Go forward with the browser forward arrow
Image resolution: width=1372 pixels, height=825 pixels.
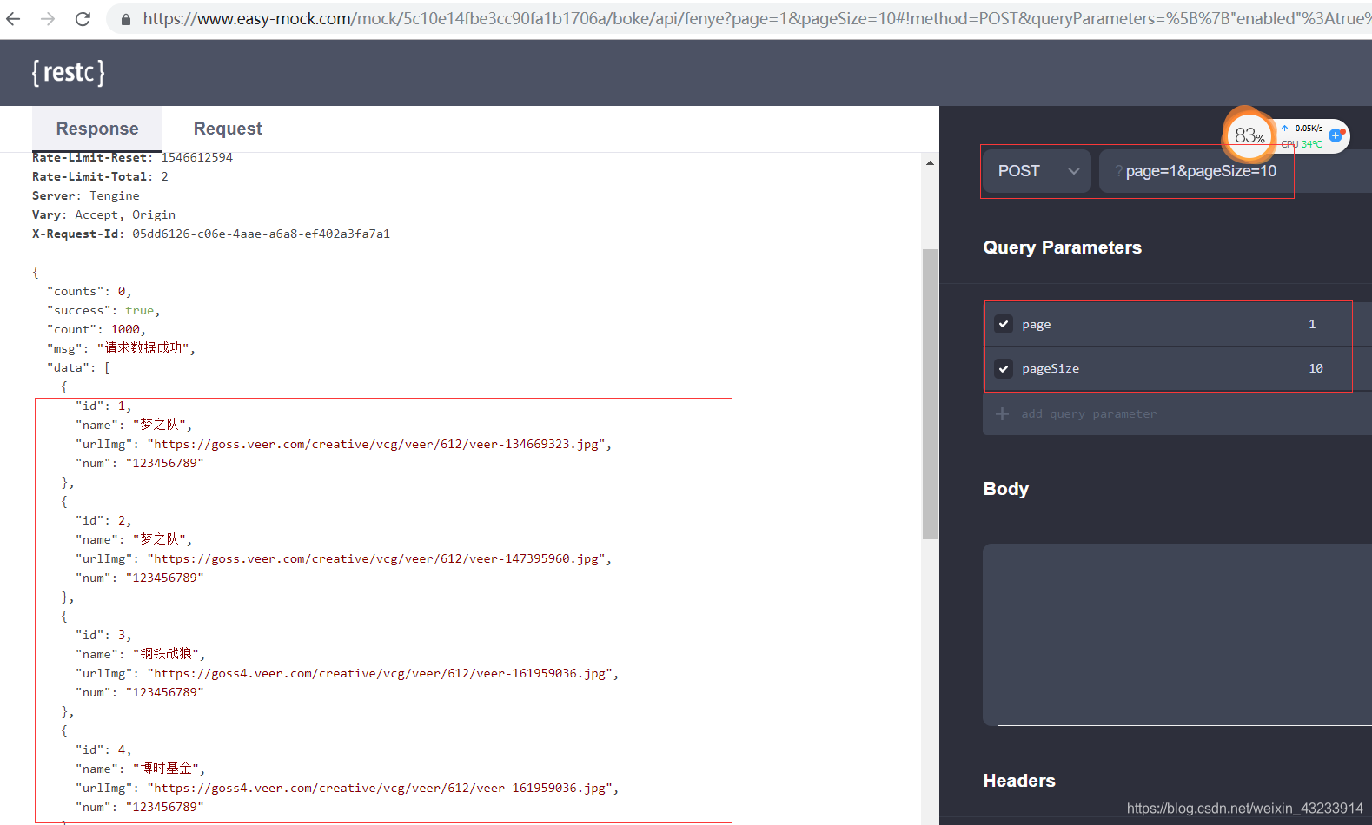pos(48,18)
